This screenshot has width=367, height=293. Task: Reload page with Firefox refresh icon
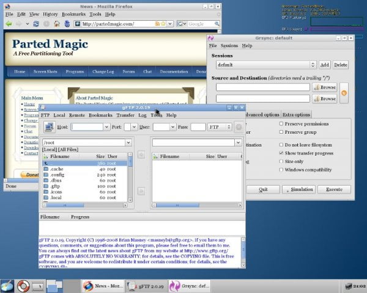click(36, 24)
